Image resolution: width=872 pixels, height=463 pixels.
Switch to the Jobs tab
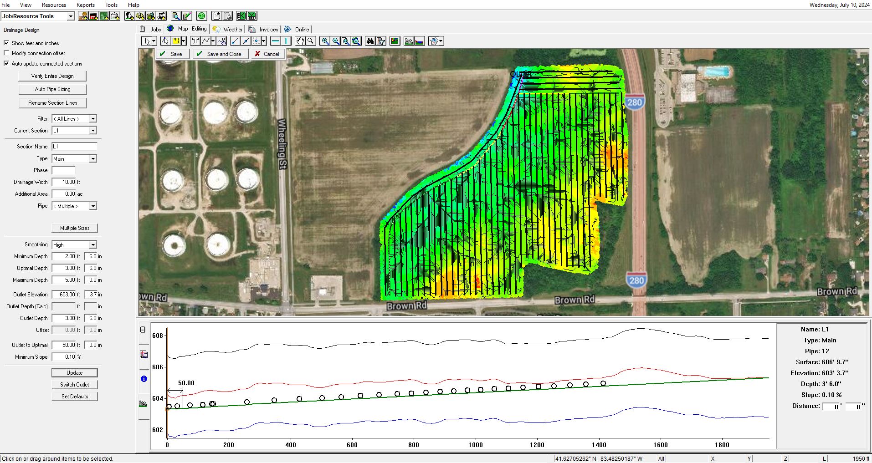tap(151, 29)
